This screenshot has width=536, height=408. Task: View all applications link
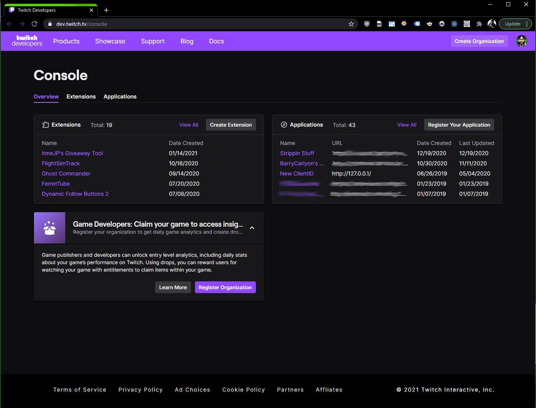[x=407, y=125]
